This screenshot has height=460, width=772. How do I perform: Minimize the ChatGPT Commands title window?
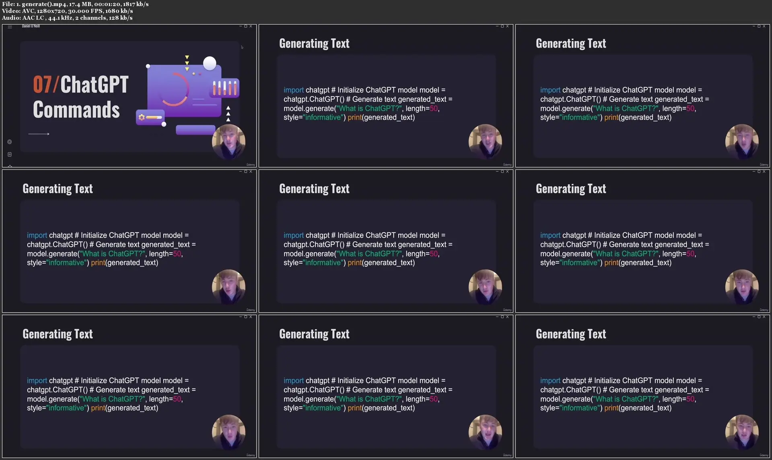coord(241,26)
